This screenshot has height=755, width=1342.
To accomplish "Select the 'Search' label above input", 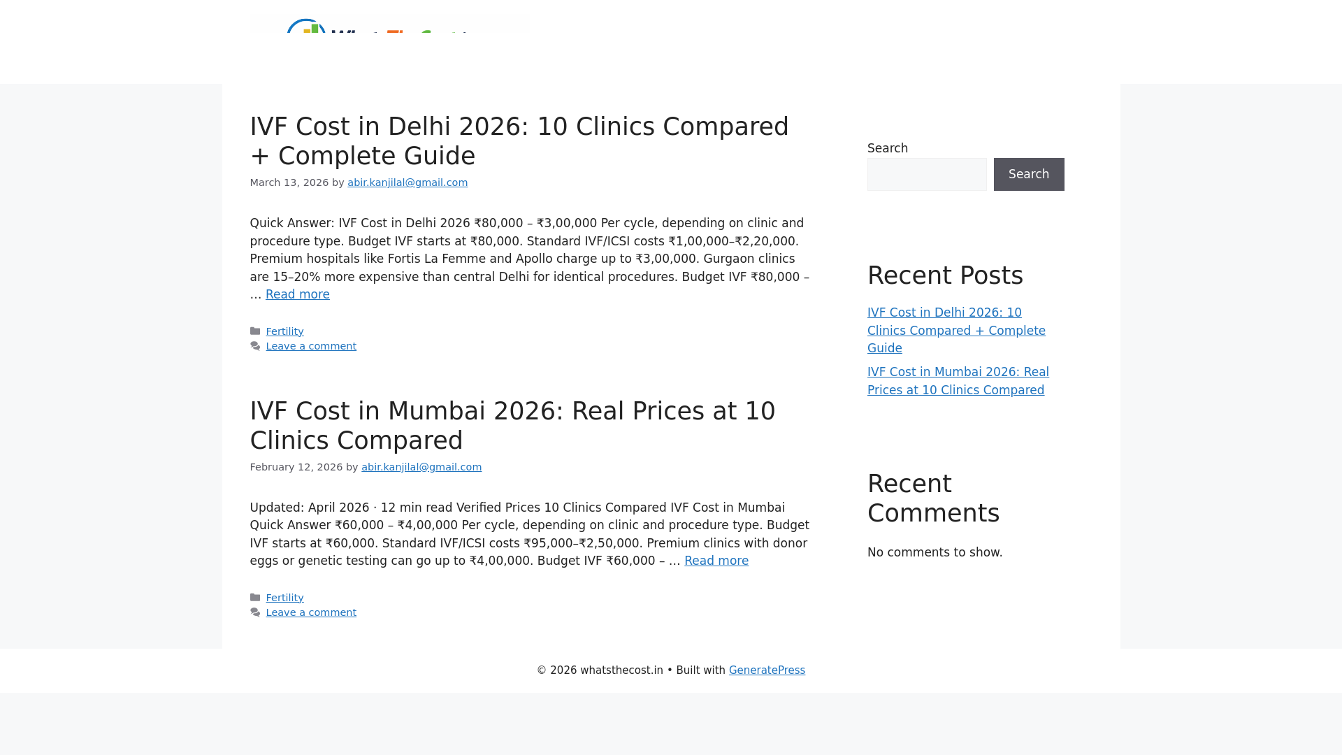I will [x=888, y=148].
